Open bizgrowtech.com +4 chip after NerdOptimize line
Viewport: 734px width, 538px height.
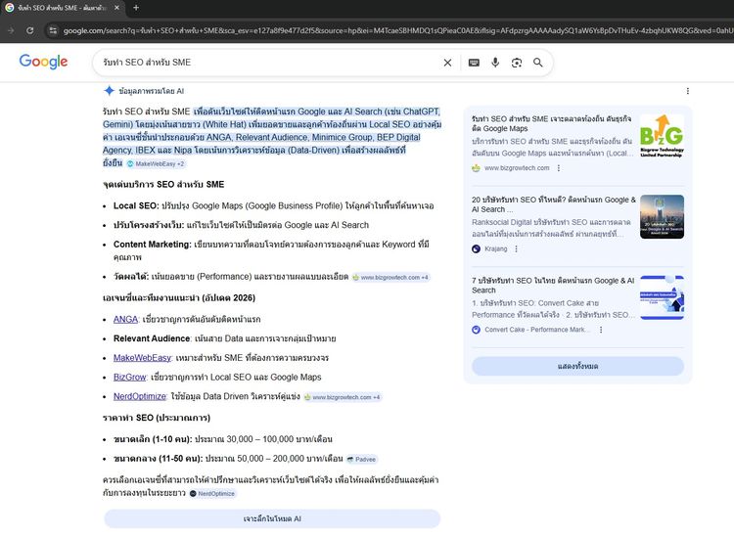point(343,397)
